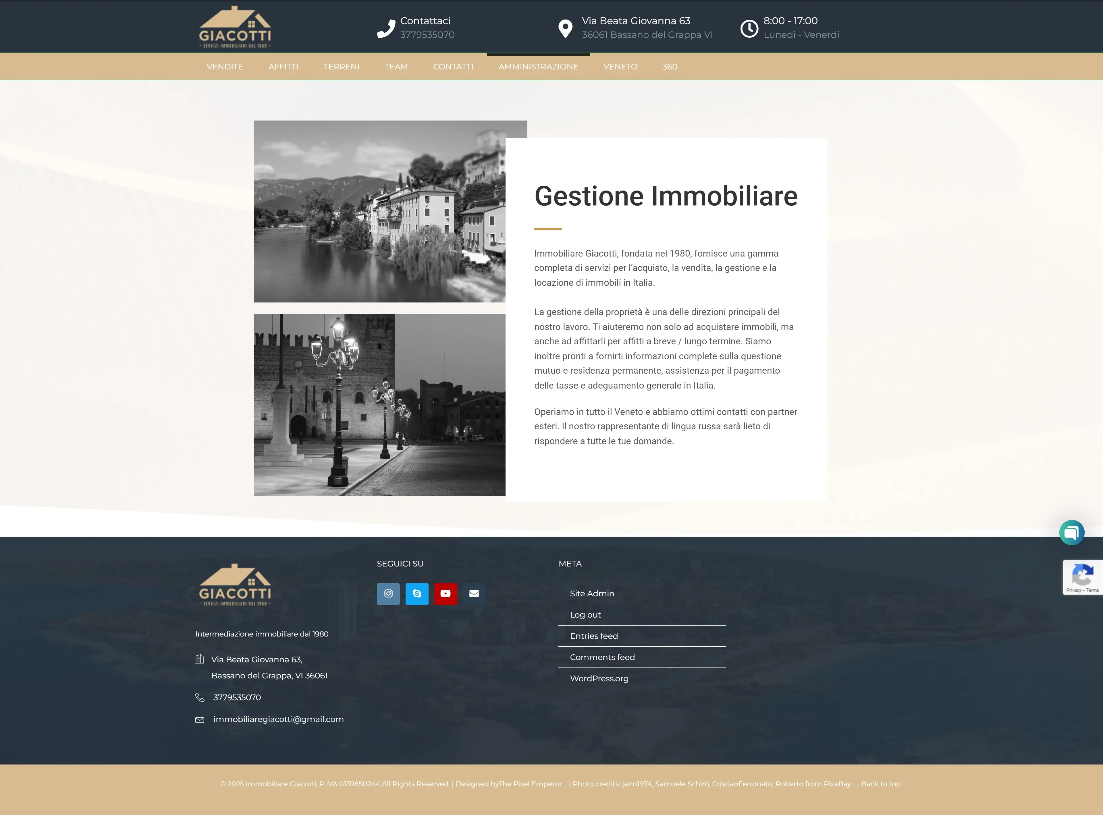1103x815 pixels.
Task: Go to the AFFITTI menu page
Action: coord(283,67)
